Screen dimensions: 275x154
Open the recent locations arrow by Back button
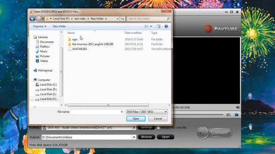43,19
